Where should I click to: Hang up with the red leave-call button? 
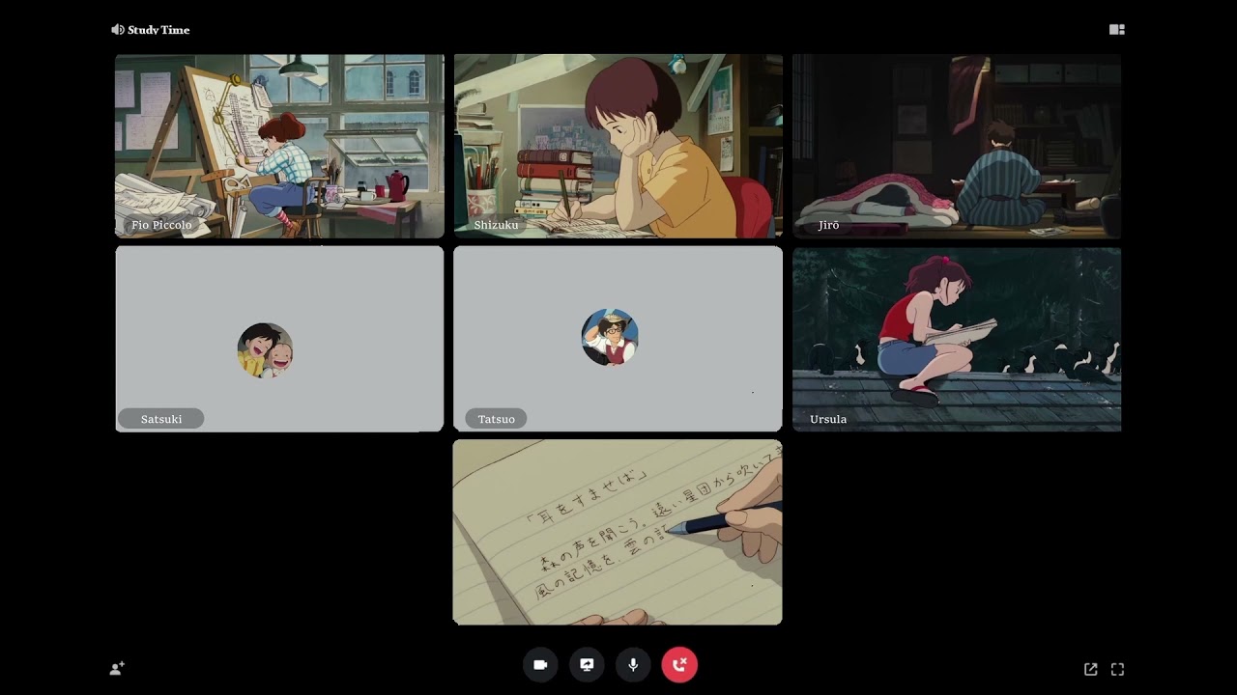click(679, 665)
